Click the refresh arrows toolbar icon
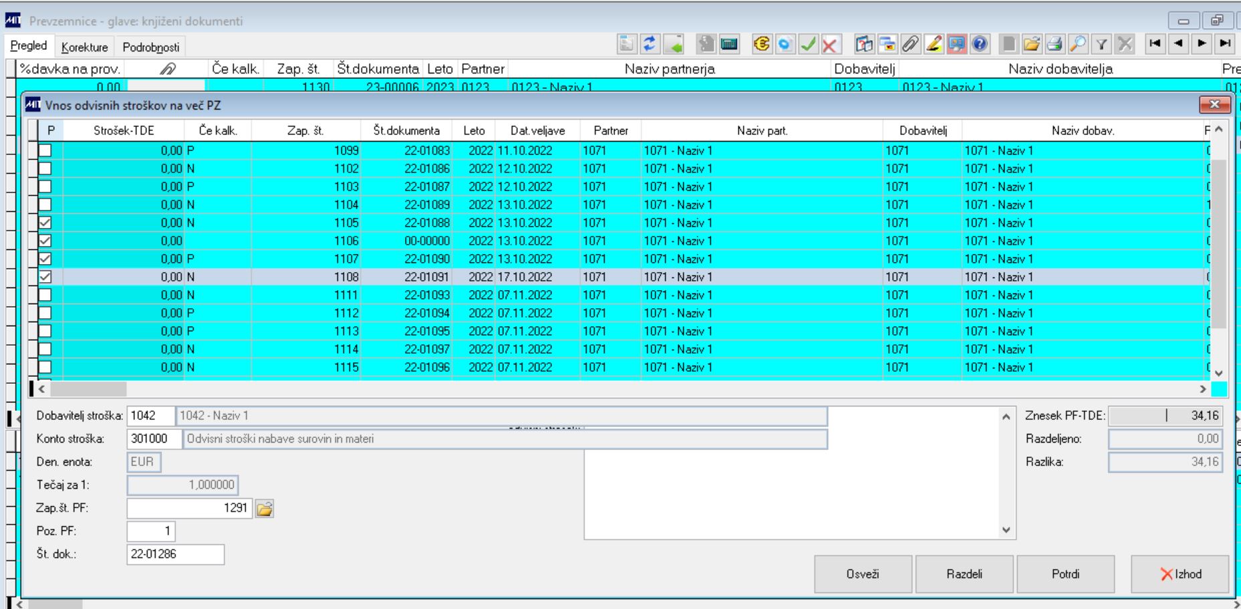This screenshot has width=1241, height=609. click(x=649, y=45)
